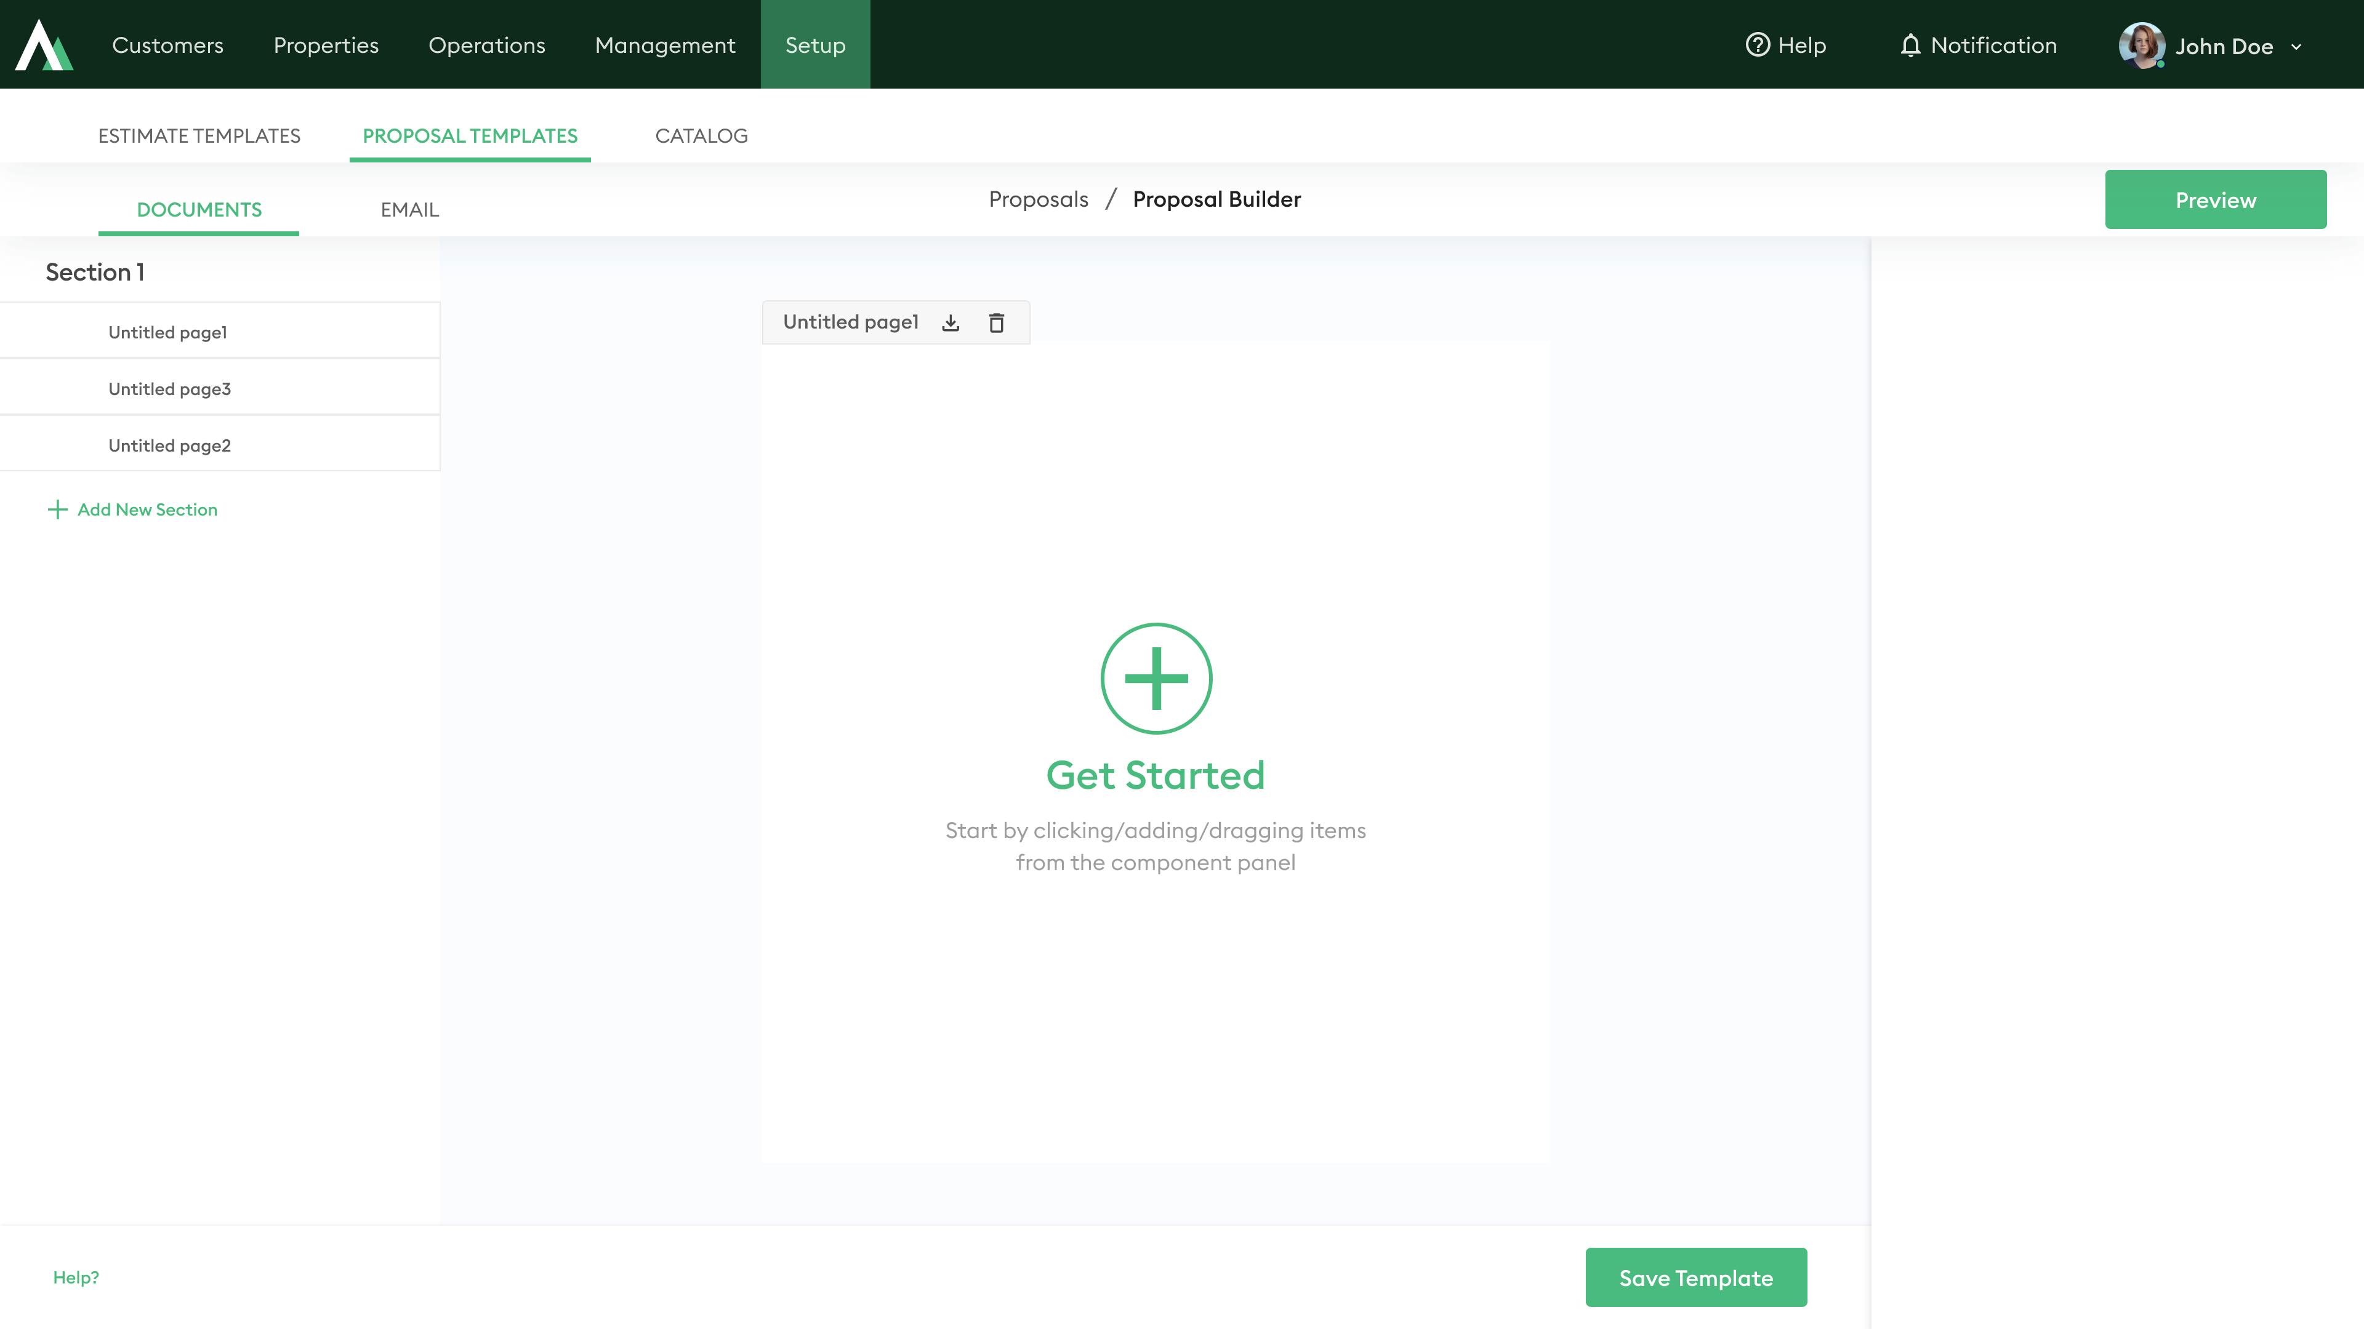Click the plus icon beside Add New Section

coord(57,510)
